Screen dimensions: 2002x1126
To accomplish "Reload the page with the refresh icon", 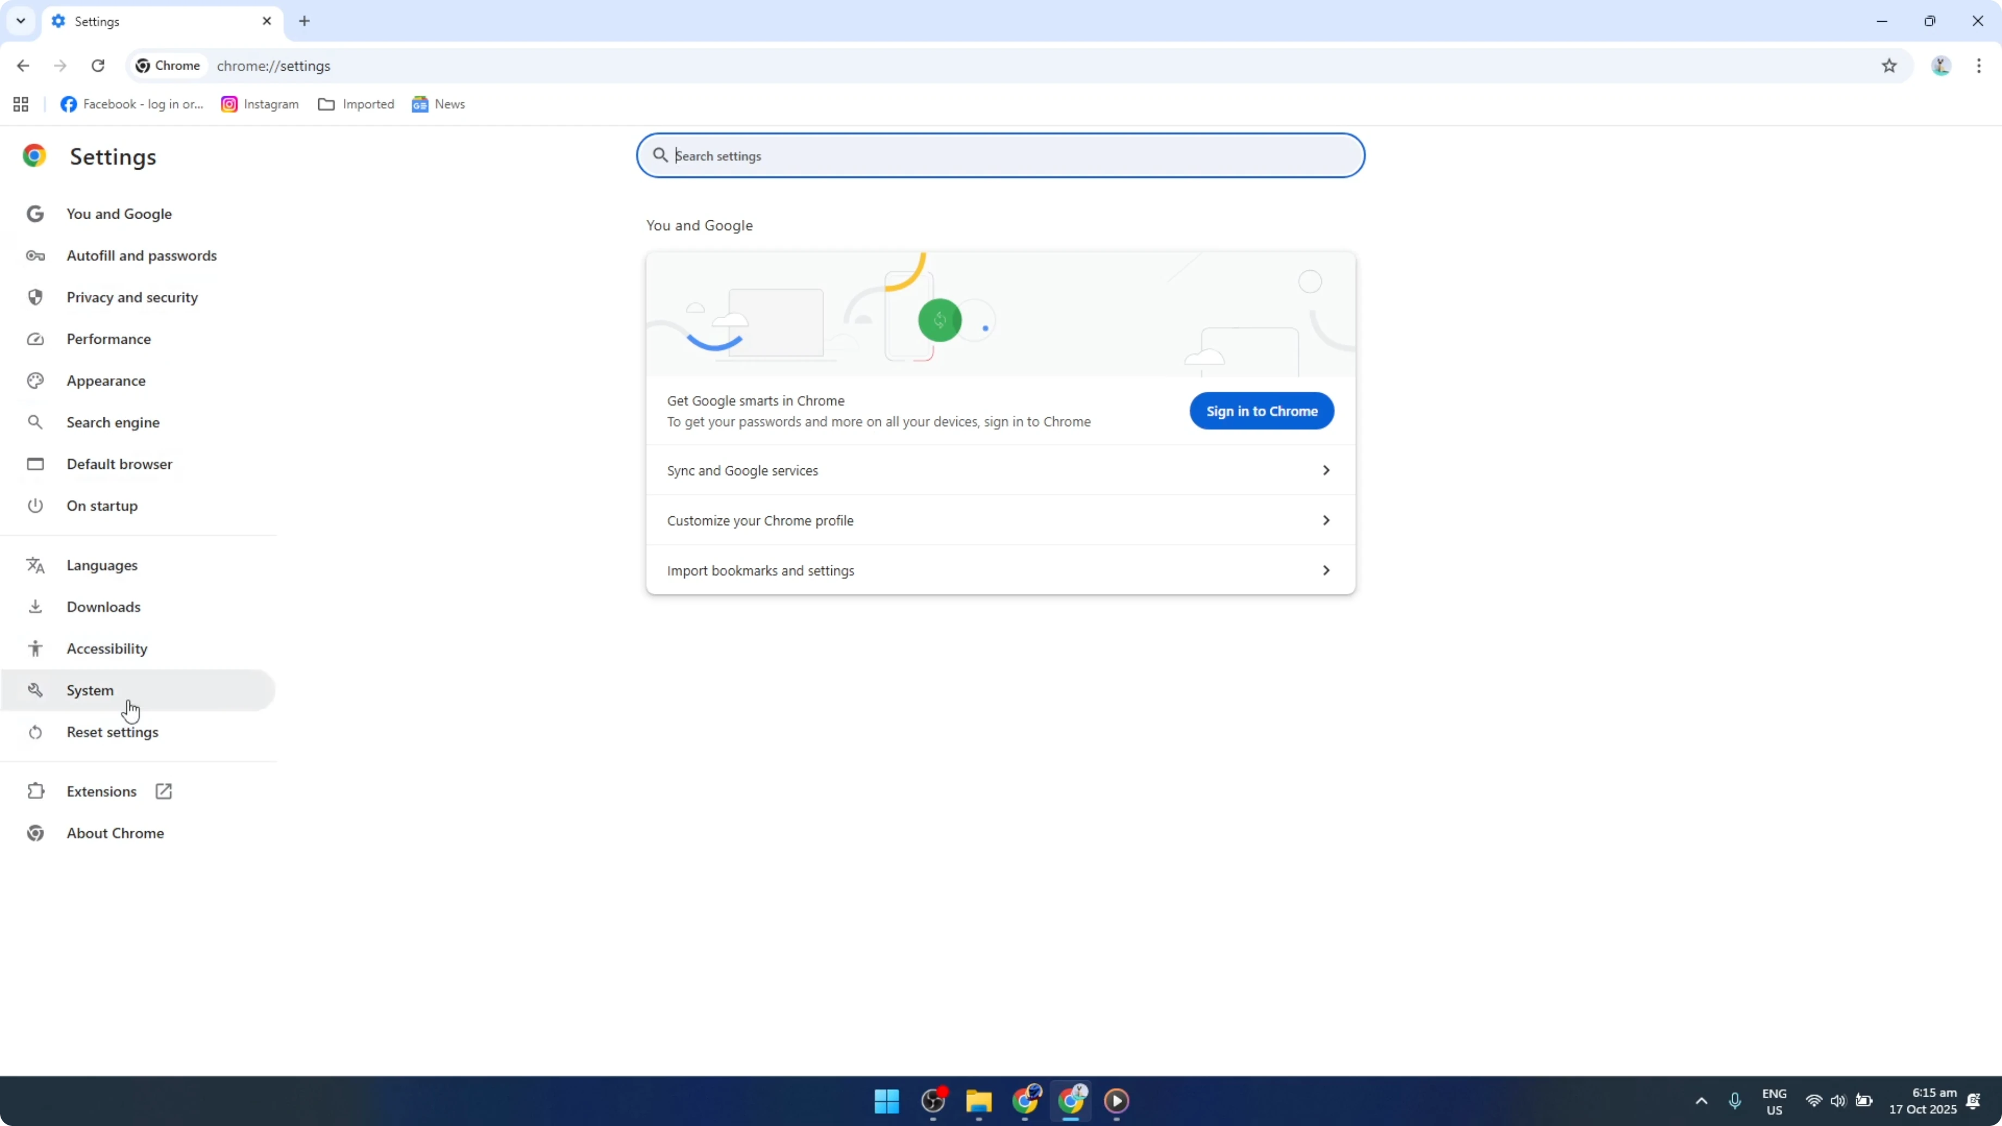I will coord(98,66).
